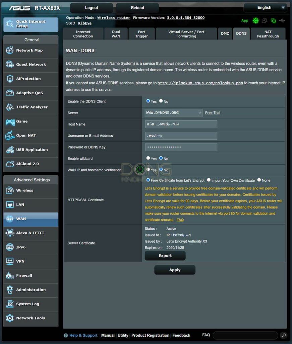Export the server certificate
Image resolution: width=292 pixels, height=344 pixels.
tap(165, 256)
